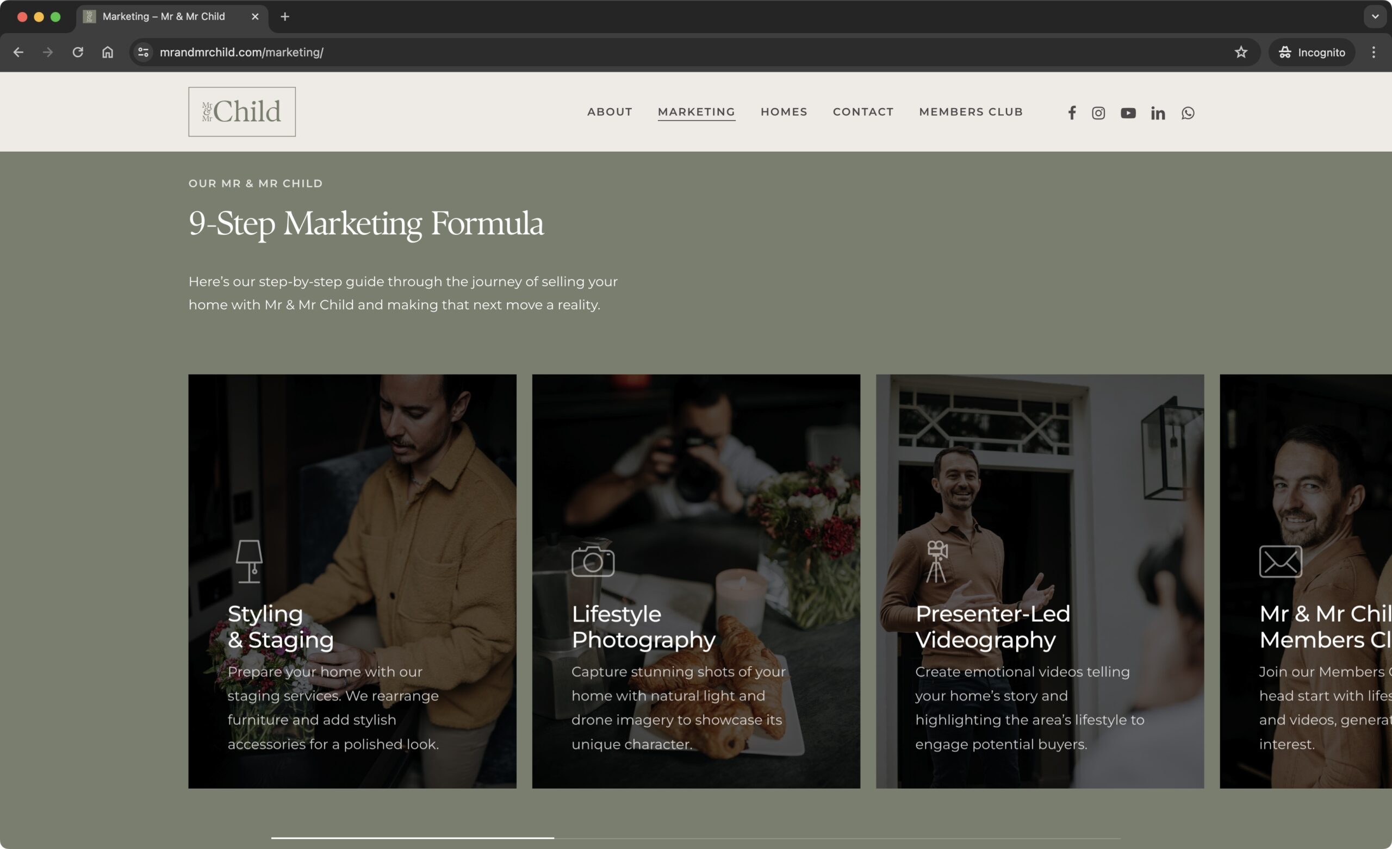Click the carousel progress scrollbar
The width and height of the screenshot is (1392, 849).
point(412,838)
